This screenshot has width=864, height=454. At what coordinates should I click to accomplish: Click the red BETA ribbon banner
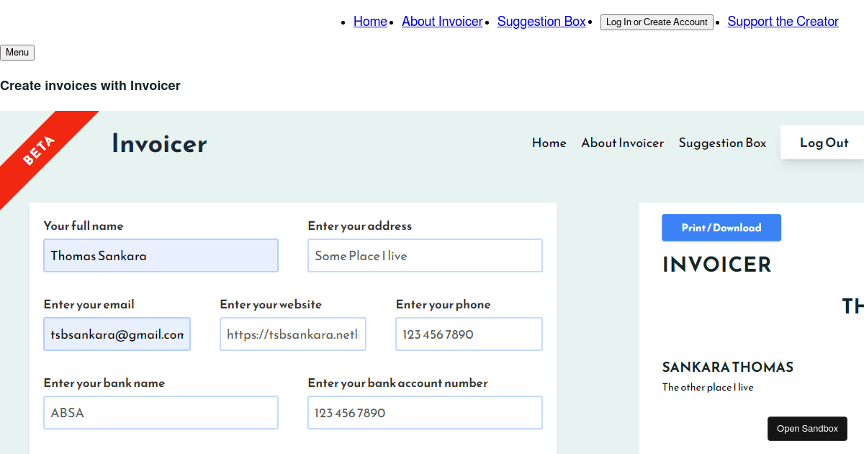[x=40, y=151]
